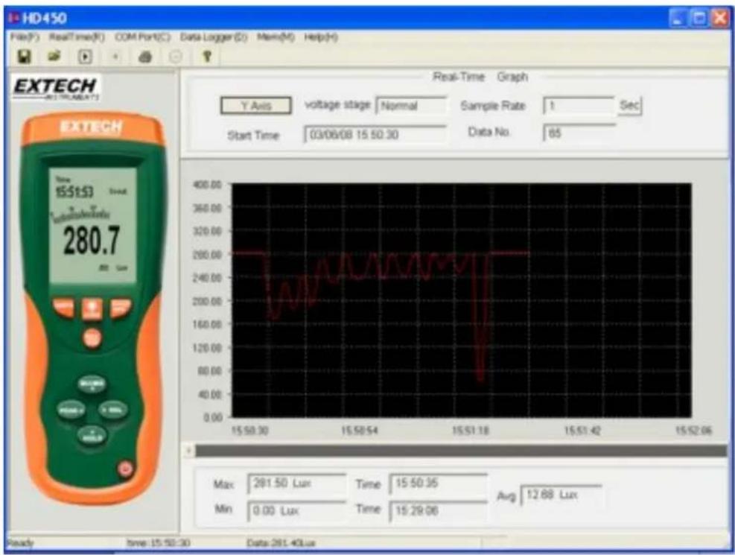Click the Data No. field
Screen dimensions: 735x555
(579, 133)
